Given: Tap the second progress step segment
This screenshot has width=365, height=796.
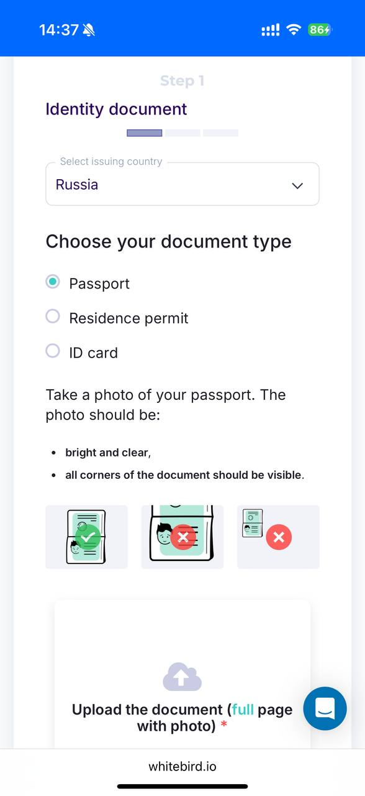Looking at the screenshot, I should (182, 132).
